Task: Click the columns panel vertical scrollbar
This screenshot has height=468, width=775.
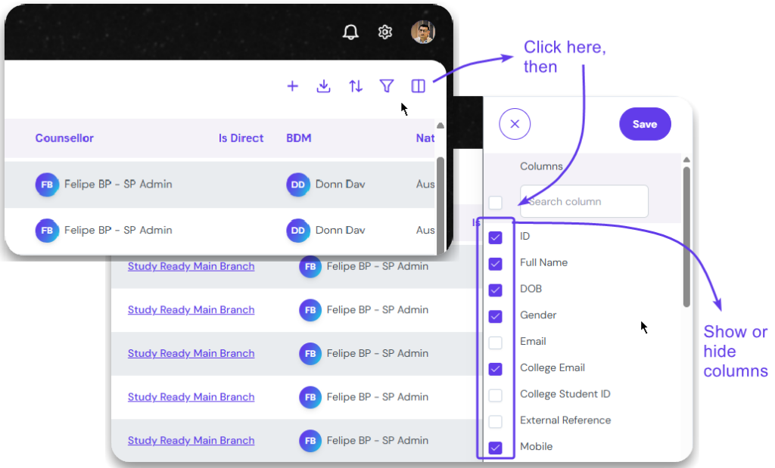Action: click(686, 236)
